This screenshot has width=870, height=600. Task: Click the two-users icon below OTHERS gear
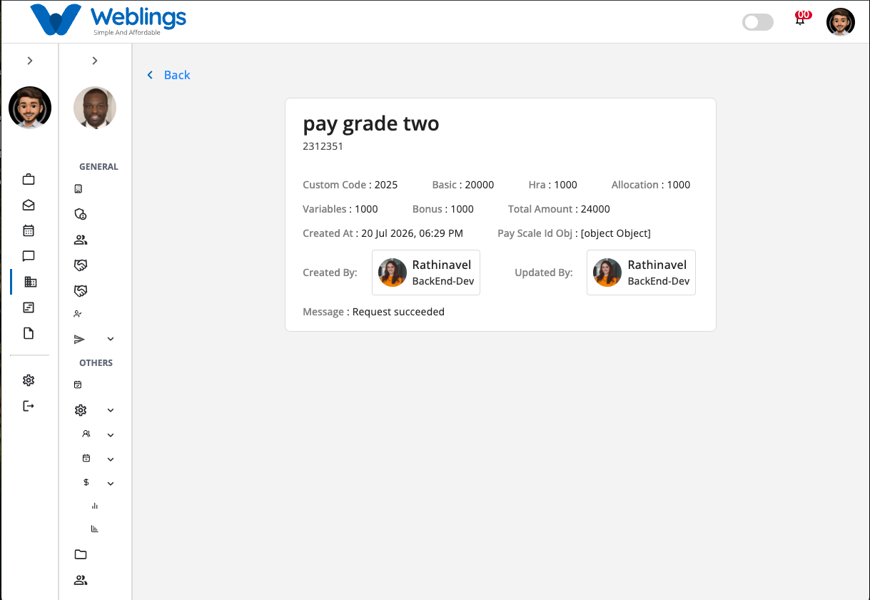86,434
